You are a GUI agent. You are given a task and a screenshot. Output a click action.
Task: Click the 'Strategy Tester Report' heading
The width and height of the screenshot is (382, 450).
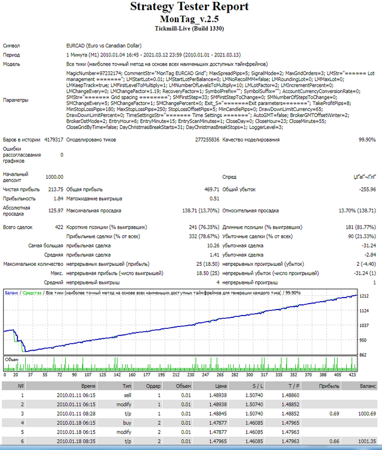(x=189, y=7)
